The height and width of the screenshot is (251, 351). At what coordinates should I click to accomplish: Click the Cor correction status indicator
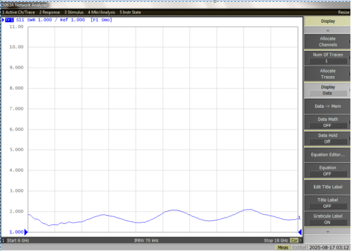(x=294, y=240)
